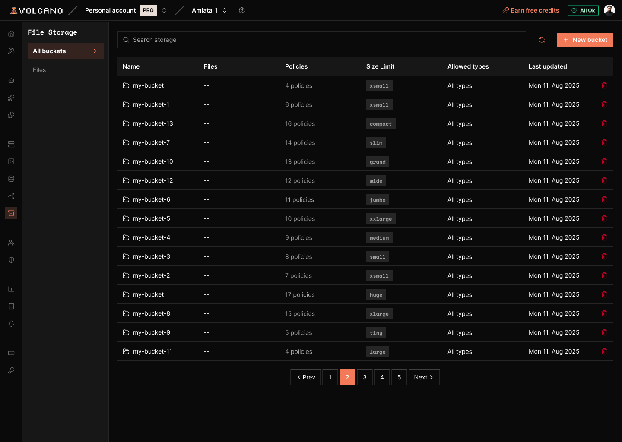Screen dimensions: 622x442
Task: Click the Next pagination button
Action: coord(424,377)
